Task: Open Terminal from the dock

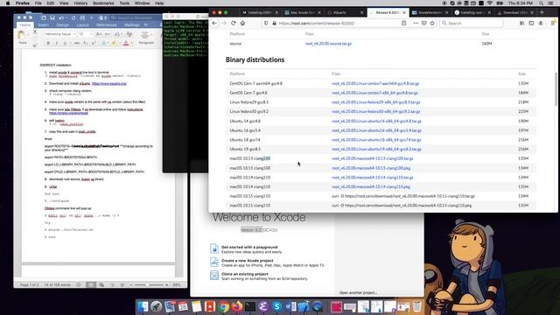Action: (x=250, y=306)
